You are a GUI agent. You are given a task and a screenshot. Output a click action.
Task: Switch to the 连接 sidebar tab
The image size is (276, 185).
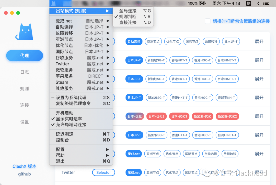coord(25,105)
